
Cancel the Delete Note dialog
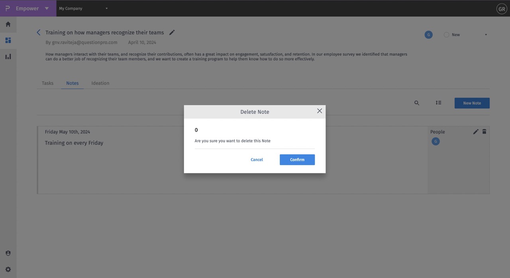[x=257, y=159]
